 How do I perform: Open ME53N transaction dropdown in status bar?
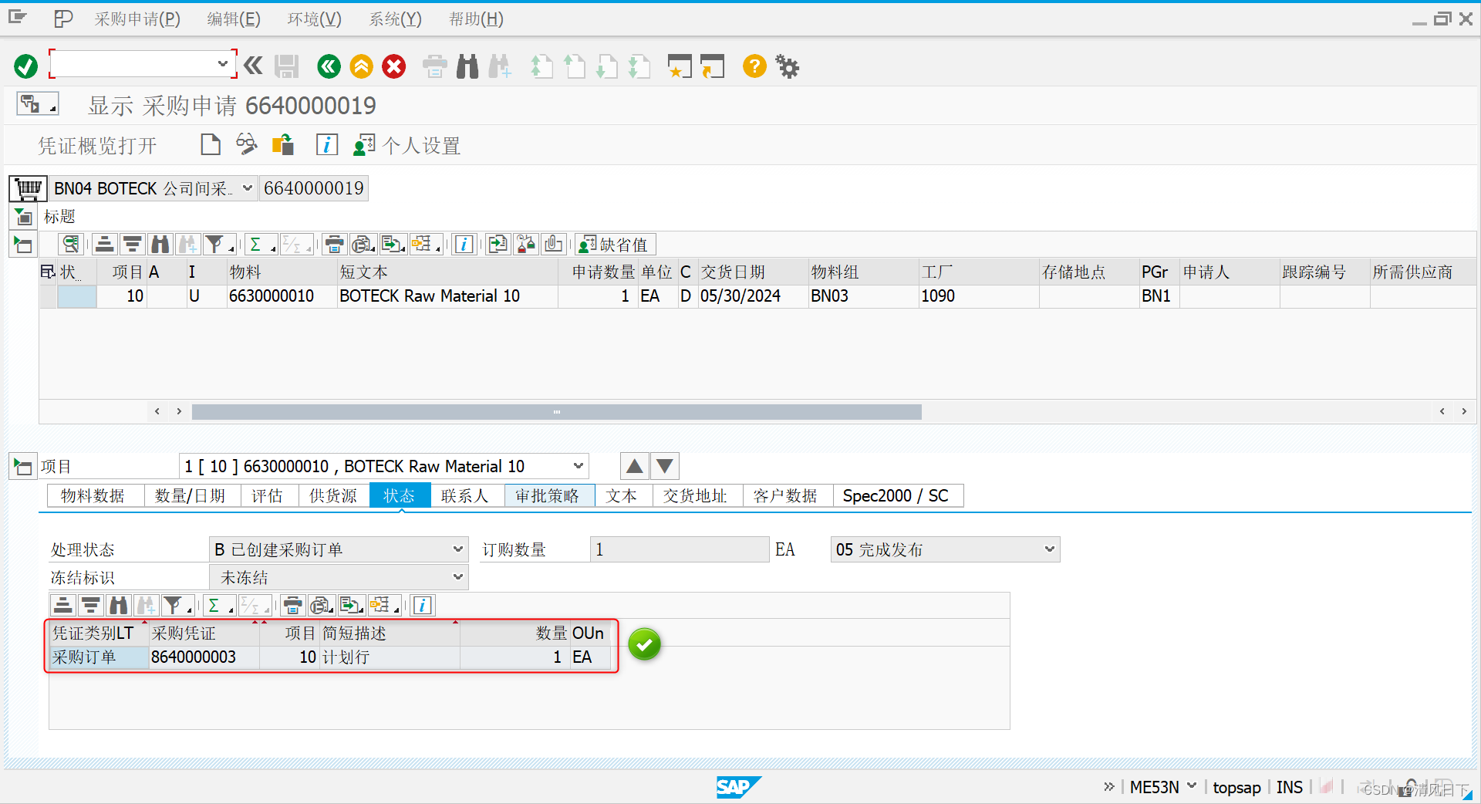point(1192,786)
